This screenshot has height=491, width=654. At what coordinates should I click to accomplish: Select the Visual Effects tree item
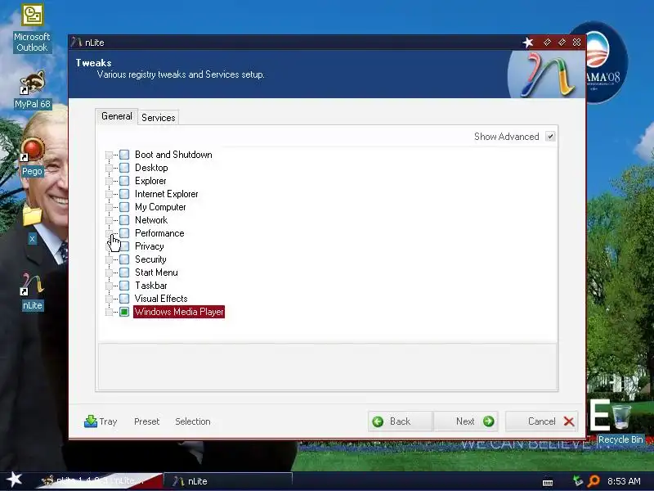tap(161, 299)
